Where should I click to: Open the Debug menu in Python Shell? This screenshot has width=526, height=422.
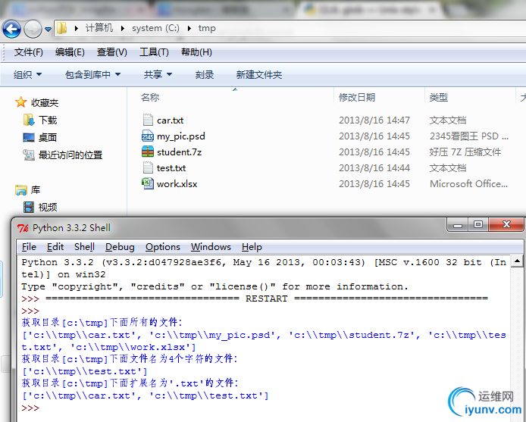[120, 247]
